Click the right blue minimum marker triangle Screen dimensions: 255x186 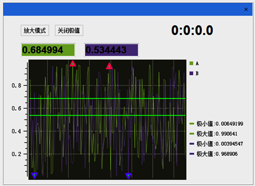point(129,176)
